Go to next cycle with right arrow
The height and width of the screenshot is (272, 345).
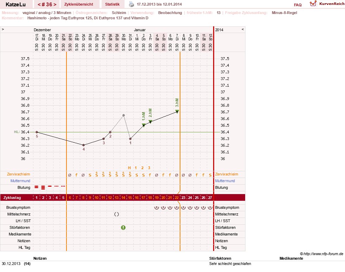point(55,5)
